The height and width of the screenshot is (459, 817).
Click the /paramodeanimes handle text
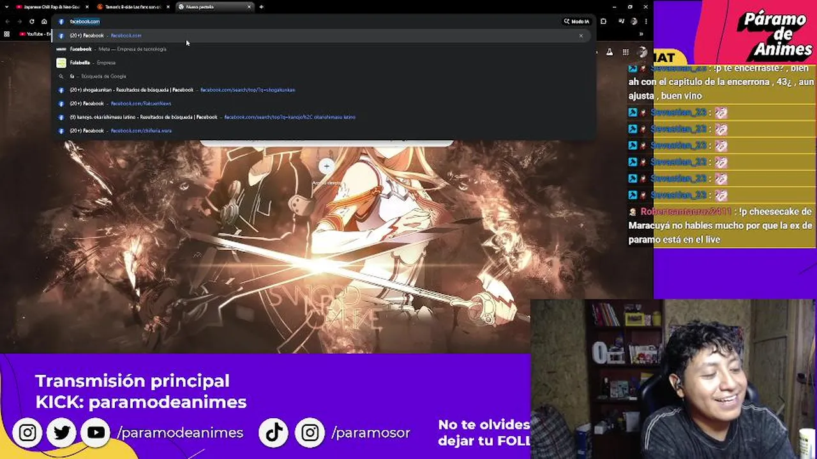tap(180, 433)
